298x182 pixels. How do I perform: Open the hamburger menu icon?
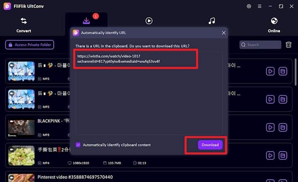pyautogui.click(x=259, y=6)
